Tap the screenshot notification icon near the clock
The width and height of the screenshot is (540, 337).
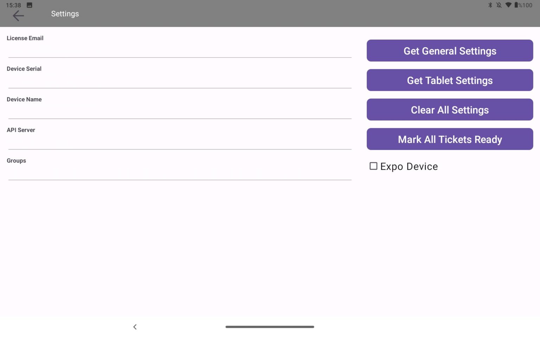coord(29,5)
